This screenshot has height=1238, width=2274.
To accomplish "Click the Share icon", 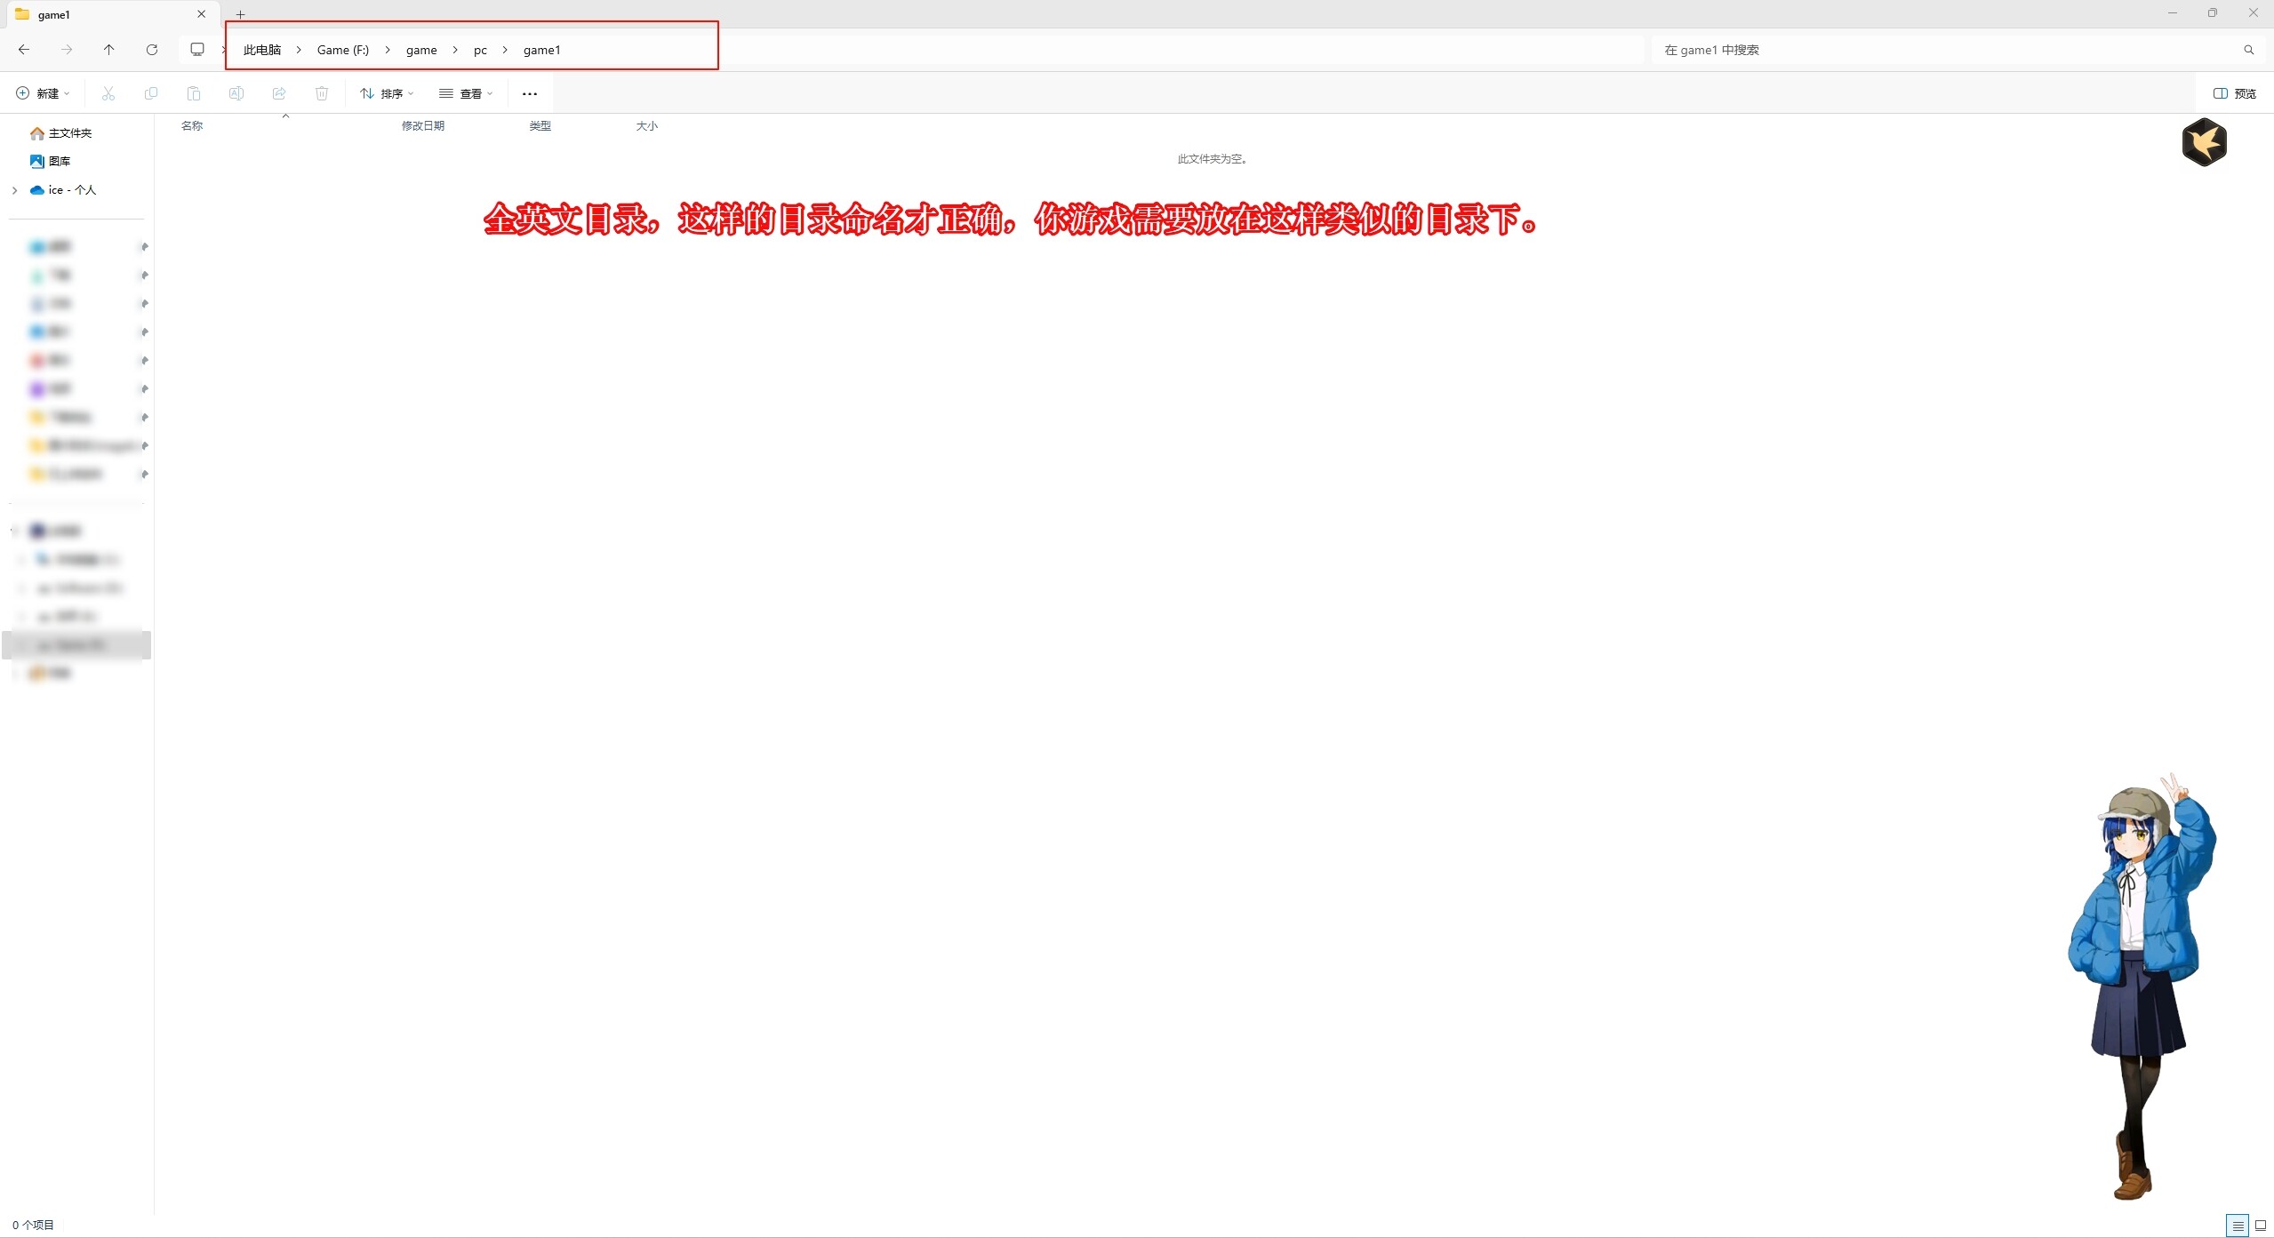I will pyautogui.click(x=279, y=93).
